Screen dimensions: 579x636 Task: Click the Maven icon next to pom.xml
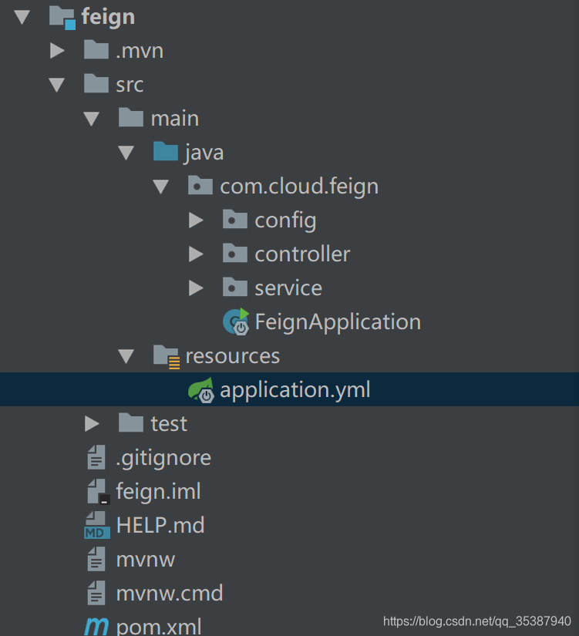point(96,625)
